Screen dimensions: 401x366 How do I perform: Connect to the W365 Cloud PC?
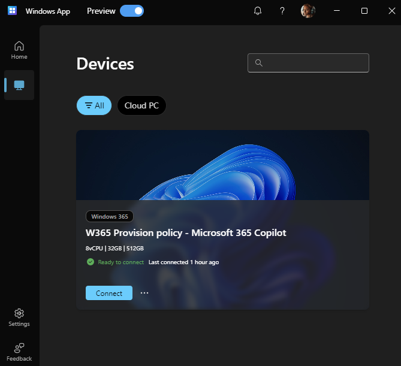(x=109, y=293)
